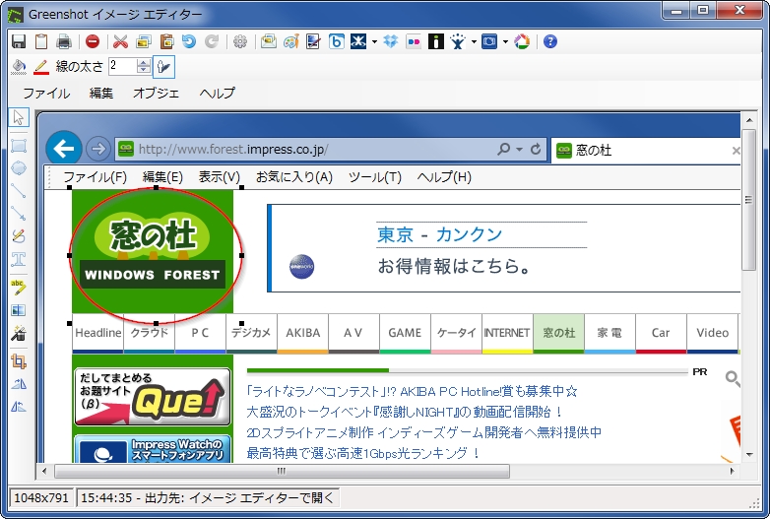Select the ellipse drawing tool
770x519 pixels.
click(x=19, y=168)
